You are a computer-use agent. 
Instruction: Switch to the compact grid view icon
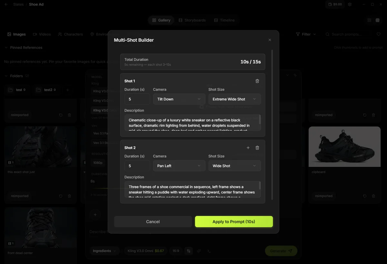[x=378, y=20]
